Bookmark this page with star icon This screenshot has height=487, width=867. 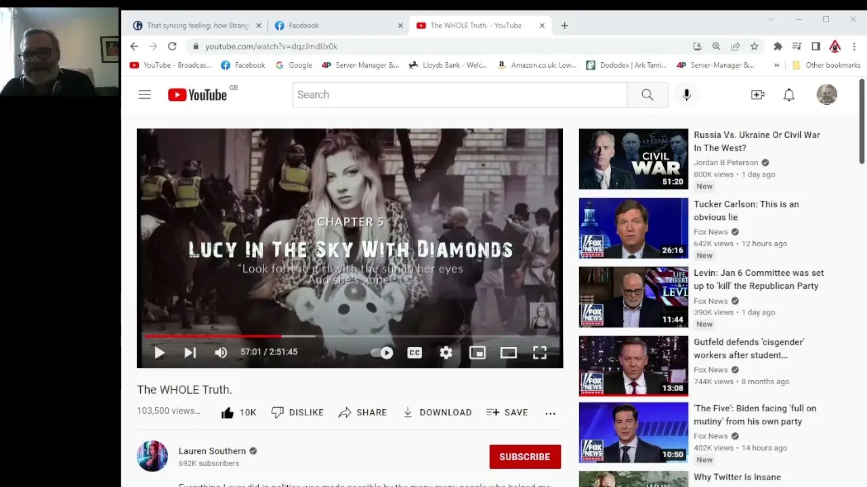pos(754,46)
